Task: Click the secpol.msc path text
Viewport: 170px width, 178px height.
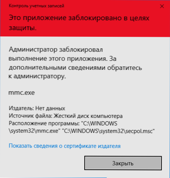Action: 140,131
